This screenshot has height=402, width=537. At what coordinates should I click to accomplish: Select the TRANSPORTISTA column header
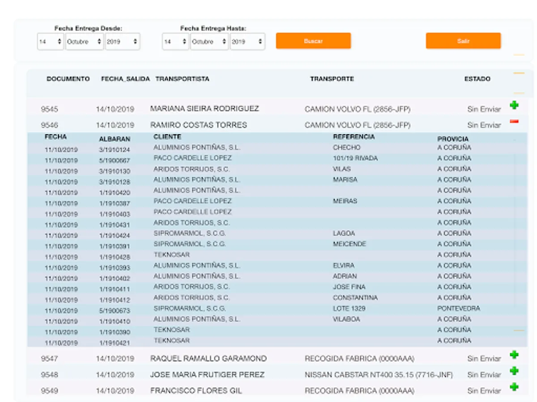coord(182,79)
